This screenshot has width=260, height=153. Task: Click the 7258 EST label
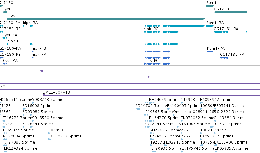tap(186, 130)
